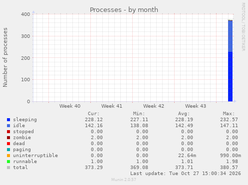Click the 'Munin 2.0.57' version text

(x=124, y=180)
